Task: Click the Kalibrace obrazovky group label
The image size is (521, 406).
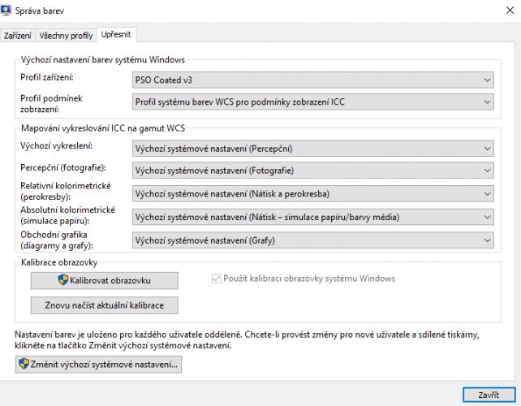Action: (59, 262)
